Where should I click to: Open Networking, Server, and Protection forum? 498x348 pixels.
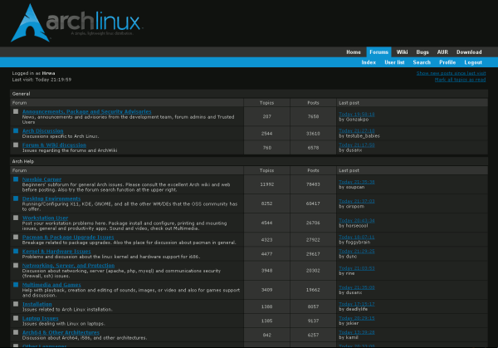(x=68, y=266)
